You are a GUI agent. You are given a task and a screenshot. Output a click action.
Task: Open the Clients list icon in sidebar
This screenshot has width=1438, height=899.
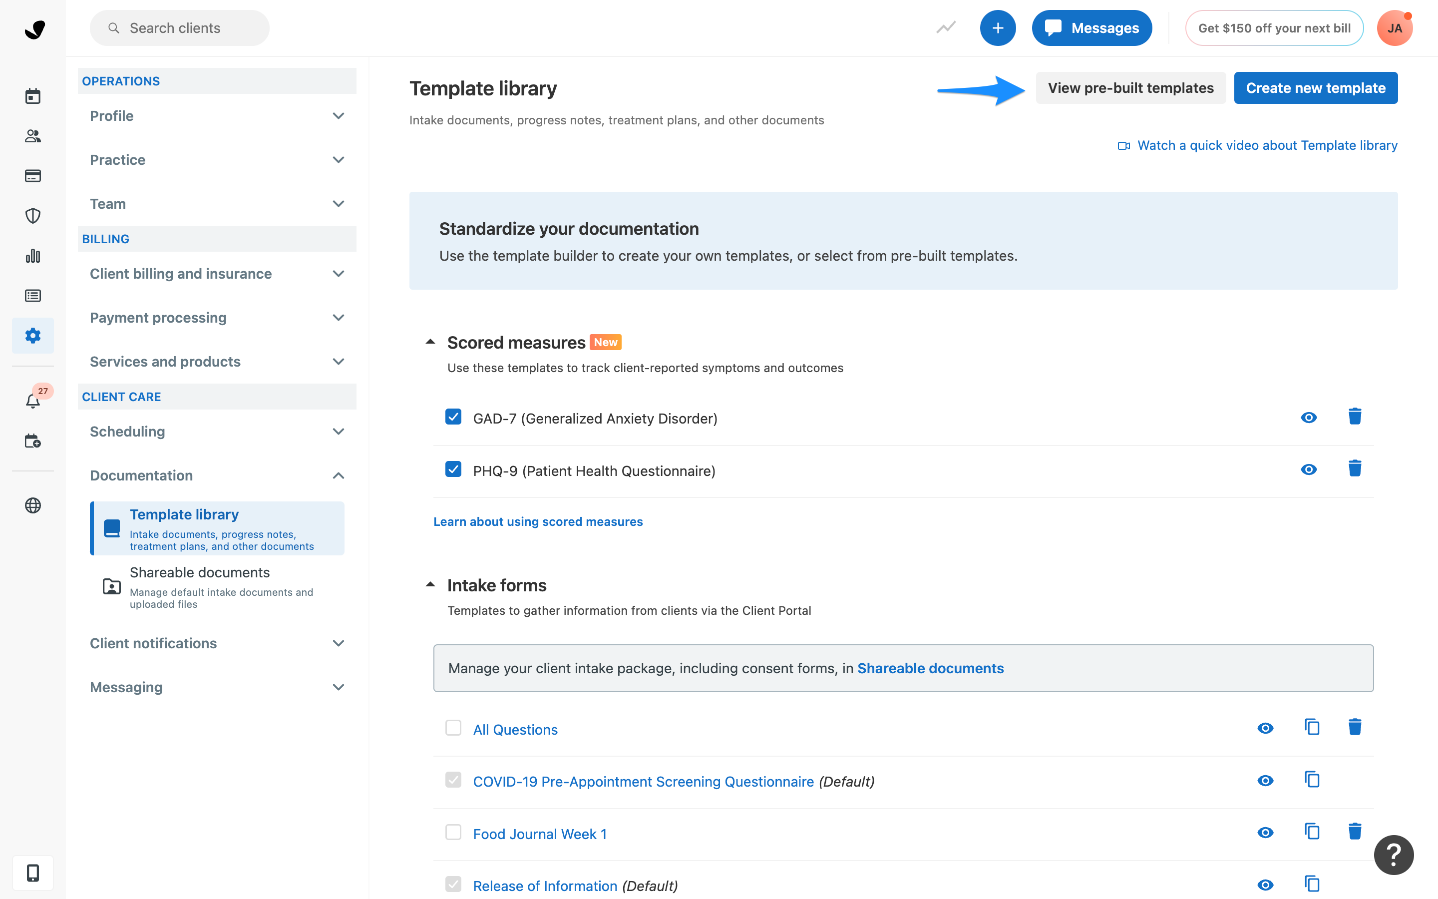click(32, 136)
